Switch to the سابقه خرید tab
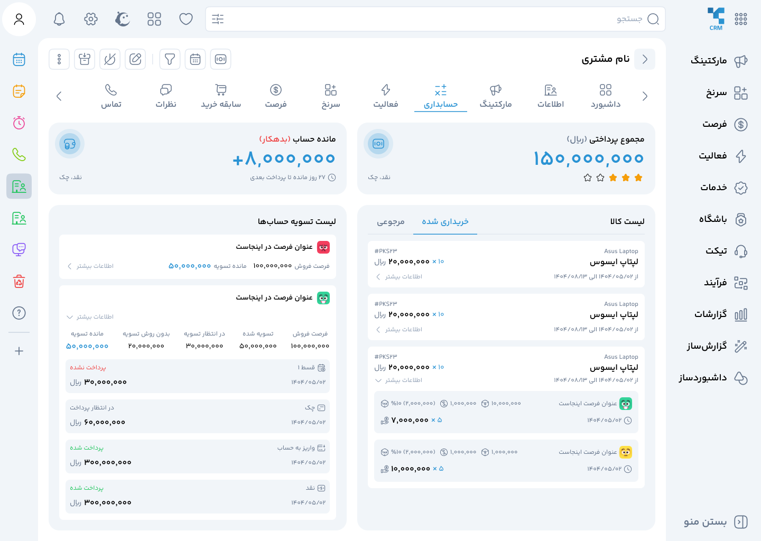 tap(221, 96)
